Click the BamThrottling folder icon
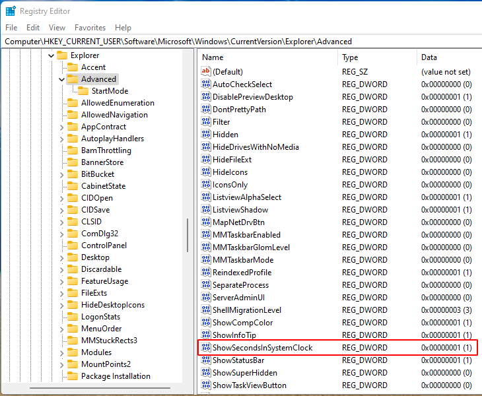 click(73, 150)
